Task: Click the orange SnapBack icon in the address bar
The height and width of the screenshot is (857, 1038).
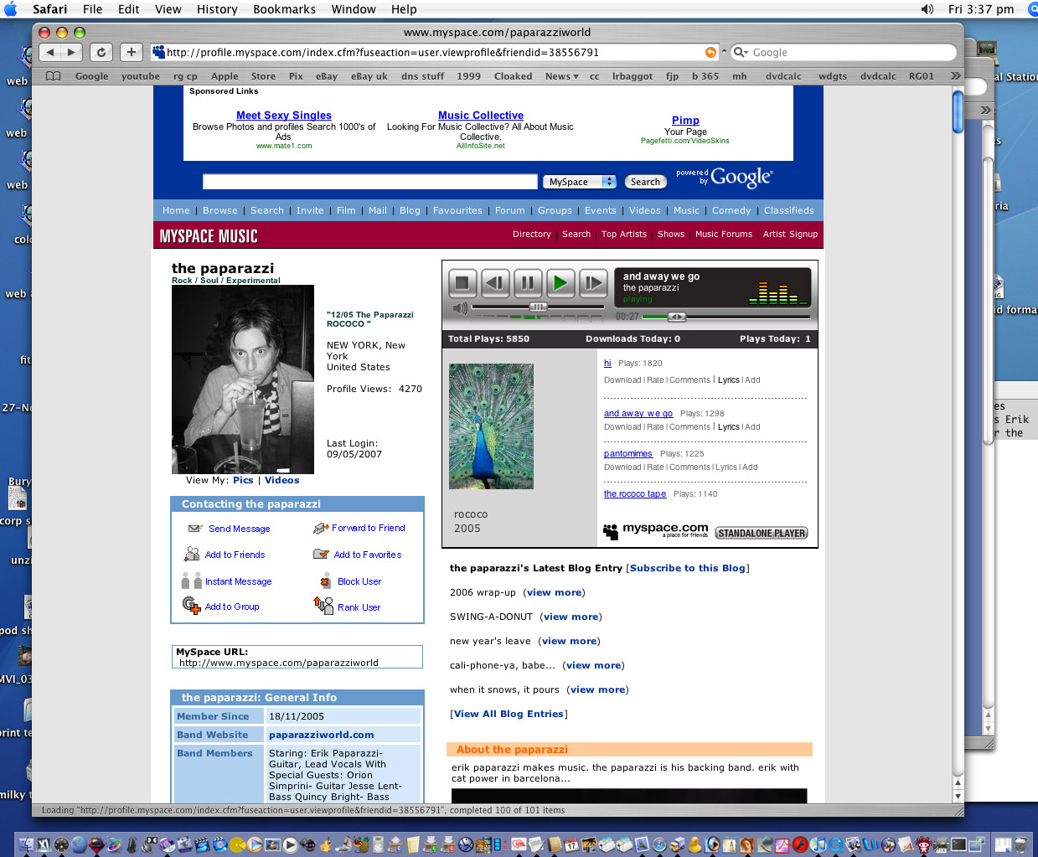Action: (x=710, y=52)
